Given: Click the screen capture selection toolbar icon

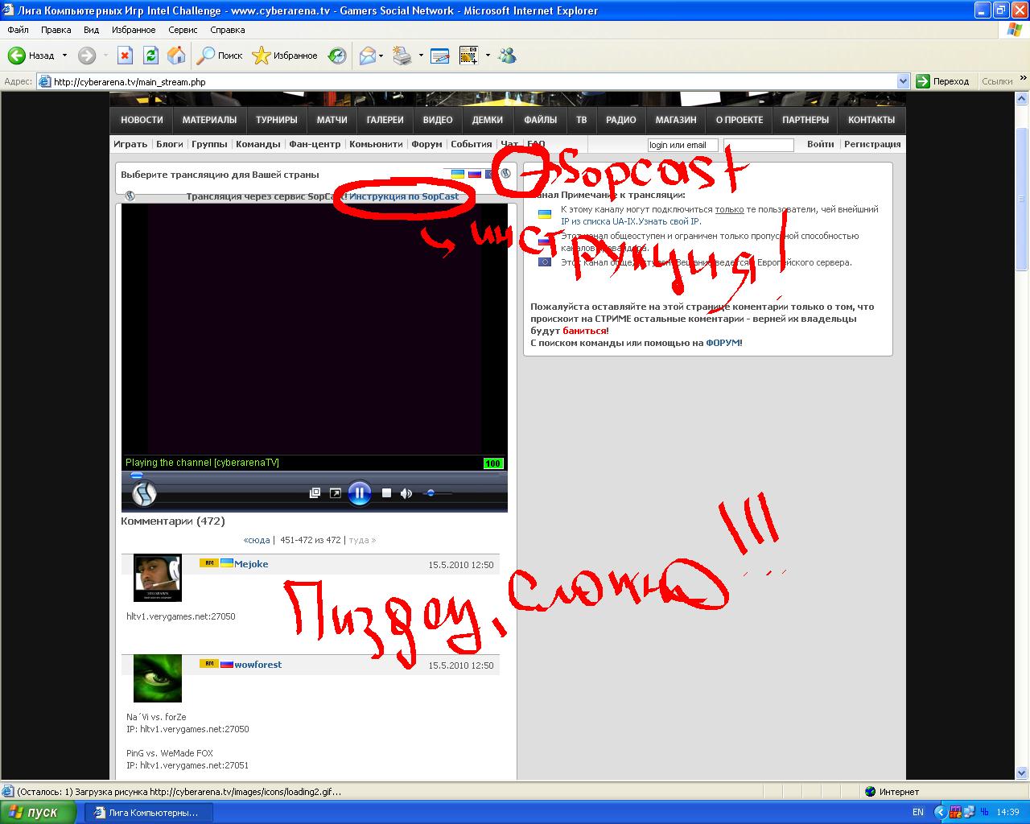Looking at the screenshot, I should pyautogui.click(x=468, y=56).
